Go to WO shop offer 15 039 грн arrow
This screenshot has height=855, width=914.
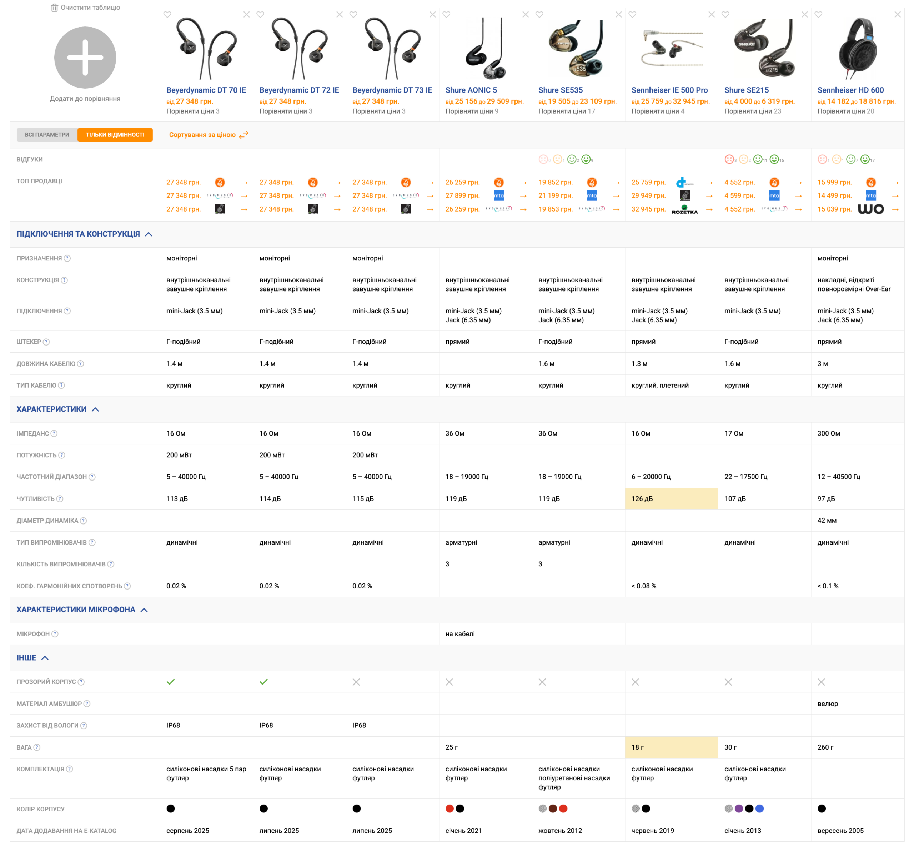pyautogui.click(x=895, y=209)
